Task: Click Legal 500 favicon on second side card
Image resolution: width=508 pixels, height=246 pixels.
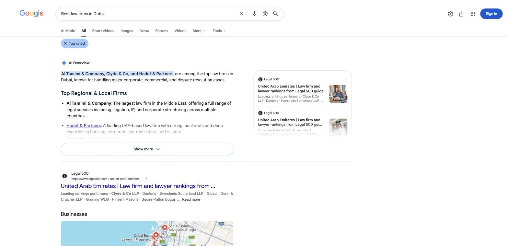Action: (260, 113)
